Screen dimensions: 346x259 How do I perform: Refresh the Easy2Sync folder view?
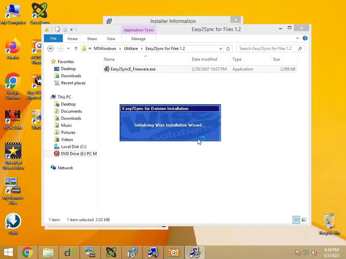tap(228, 49)
